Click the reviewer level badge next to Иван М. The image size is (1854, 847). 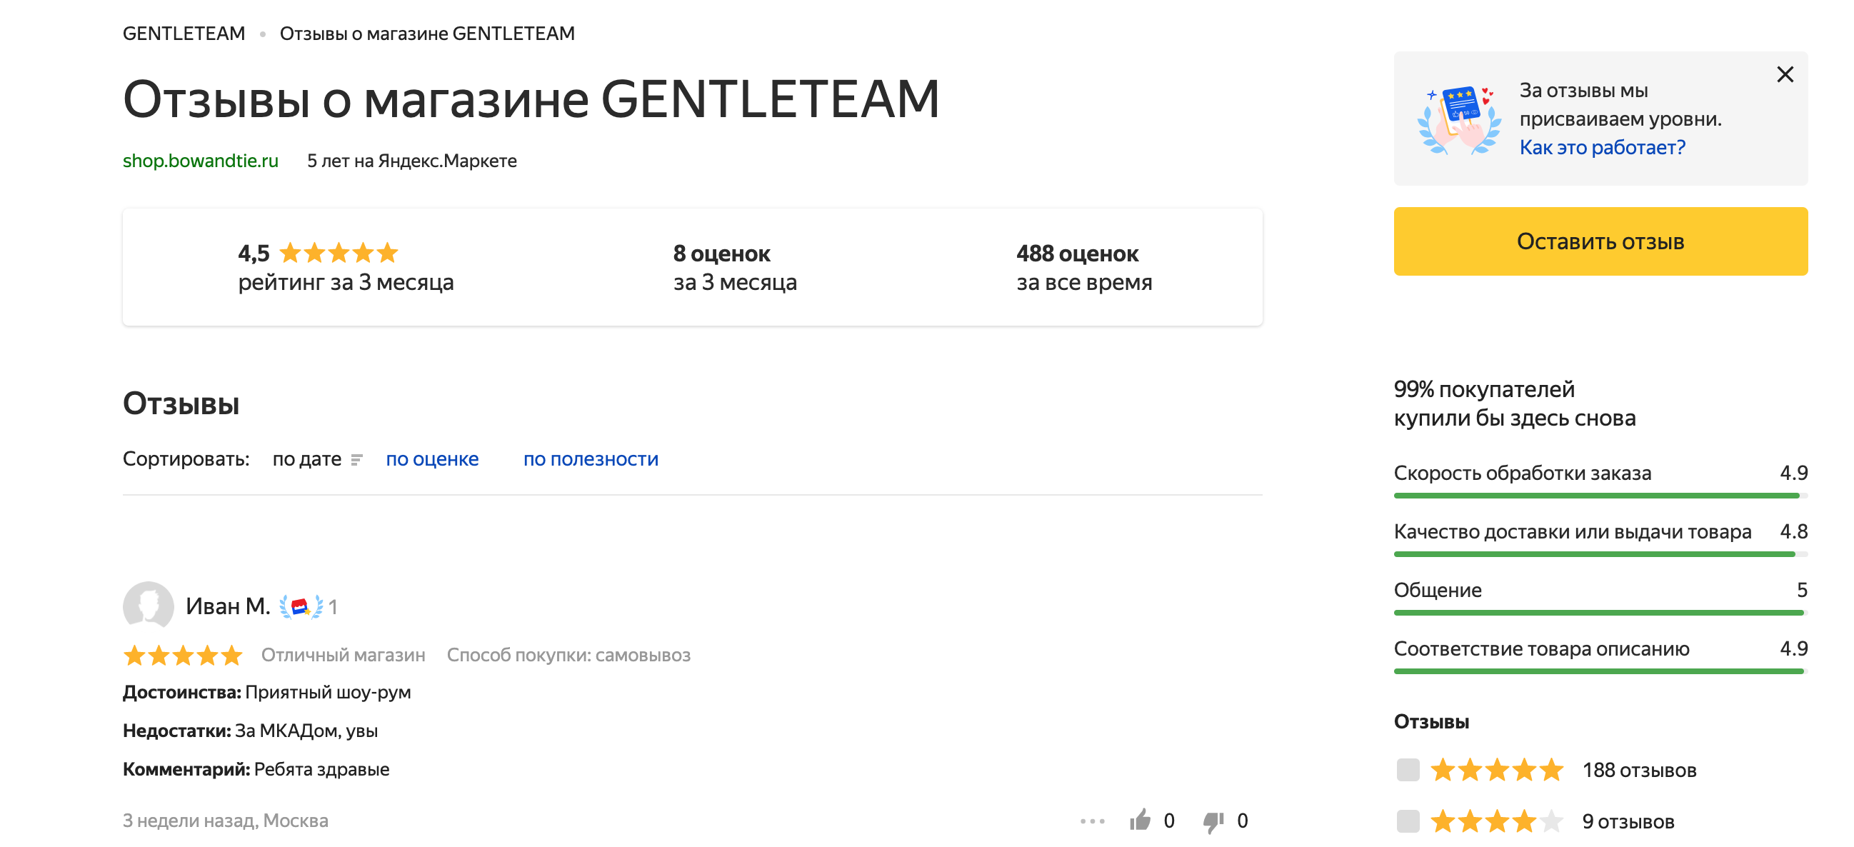pos(301,606)
